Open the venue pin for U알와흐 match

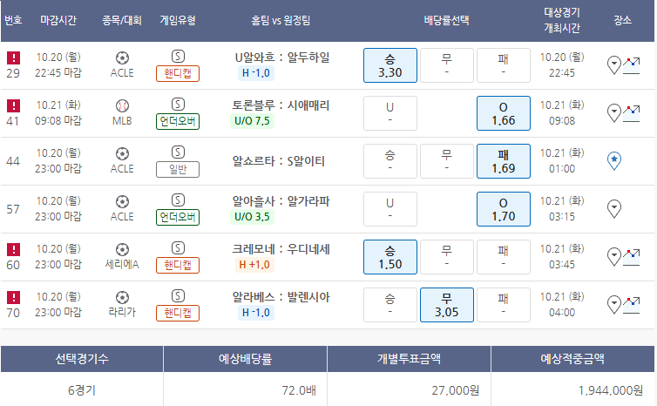tap(613, 65)
